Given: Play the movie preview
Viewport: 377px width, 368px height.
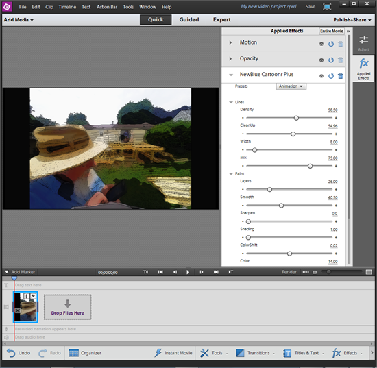Looking at the screenshot, I should tap(188, 272).
